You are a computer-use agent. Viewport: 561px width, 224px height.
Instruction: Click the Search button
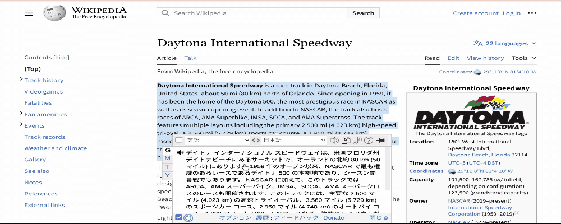click(363, 13)
